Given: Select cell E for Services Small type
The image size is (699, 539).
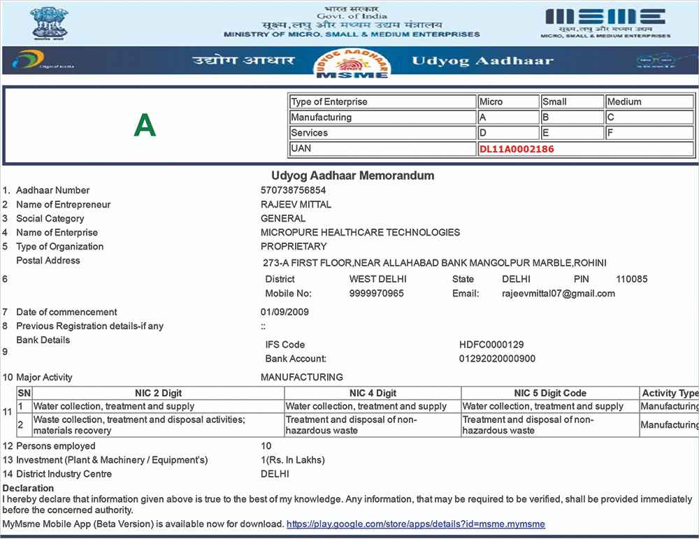Looking at the screenshot, I should (572, 132).
